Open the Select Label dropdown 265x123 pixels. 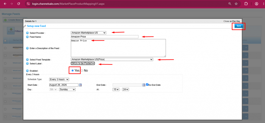pos(83,63)
